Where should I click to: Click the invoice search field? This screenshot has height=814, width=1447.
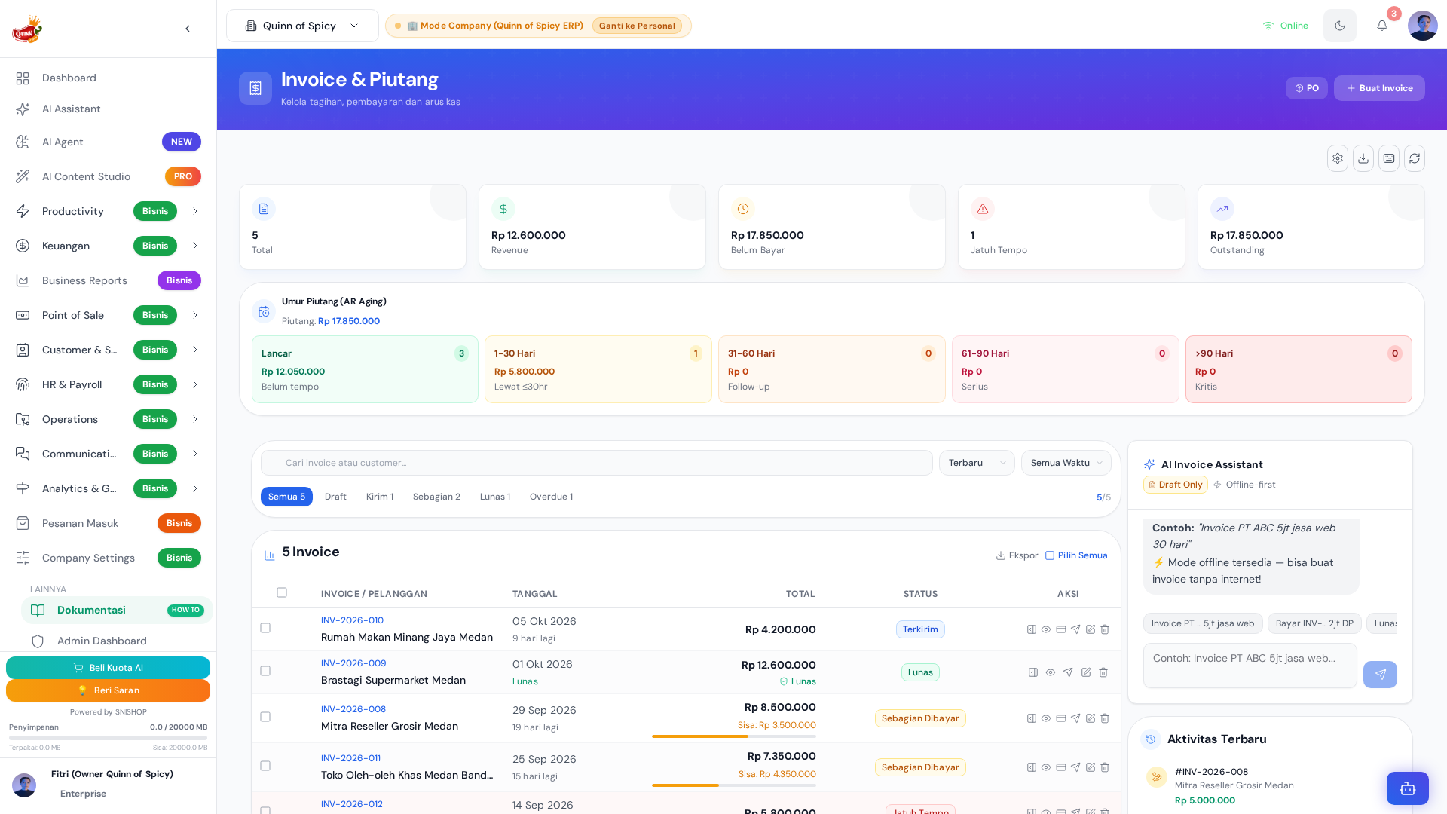597,463
